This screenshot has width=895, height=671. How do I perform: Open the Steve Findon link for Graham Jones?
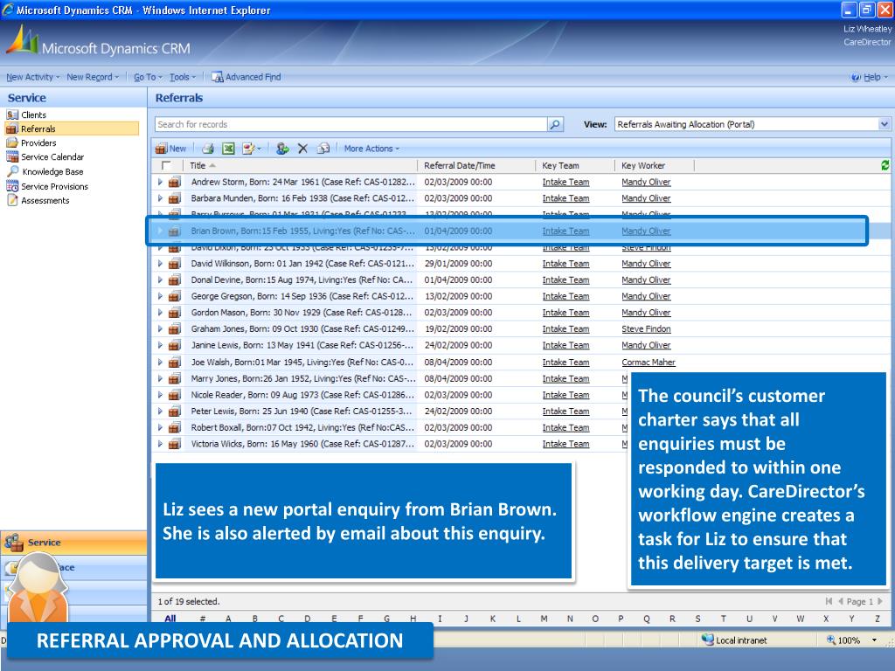646,329
